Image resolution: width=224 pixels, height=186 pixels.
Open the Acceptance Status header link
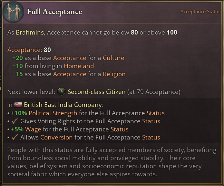200,12
